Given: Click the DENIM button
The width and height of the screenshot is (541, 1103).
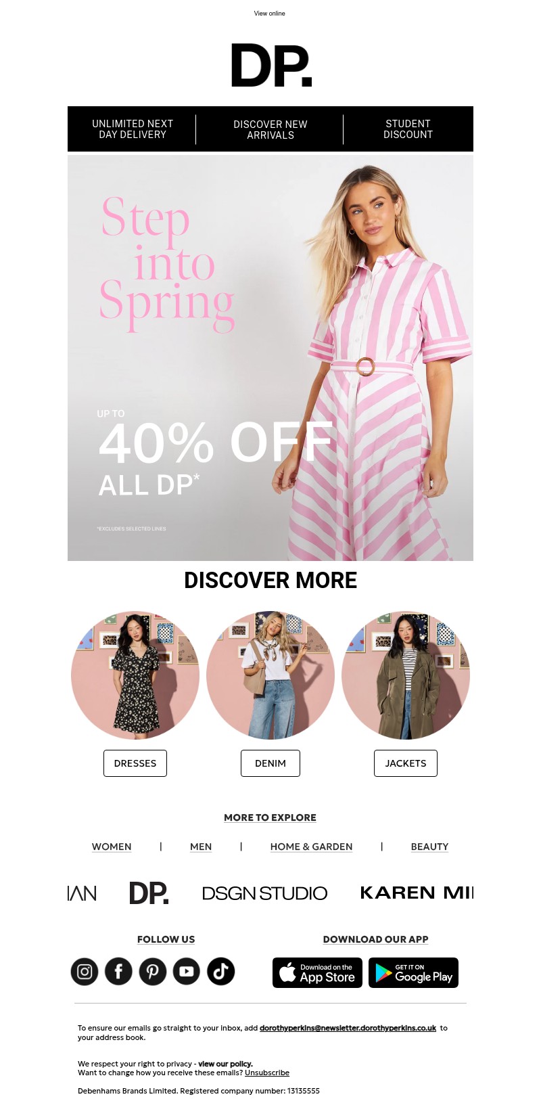Looking at the screenshot, I should (x=270, y=763).
